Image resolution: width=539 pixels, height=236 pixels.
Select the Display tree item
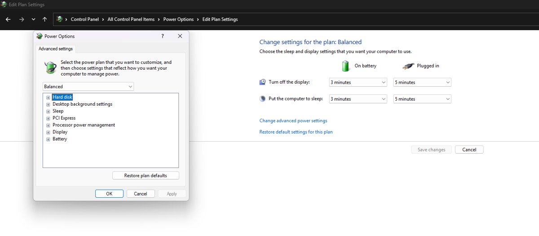tap(60, 132)
